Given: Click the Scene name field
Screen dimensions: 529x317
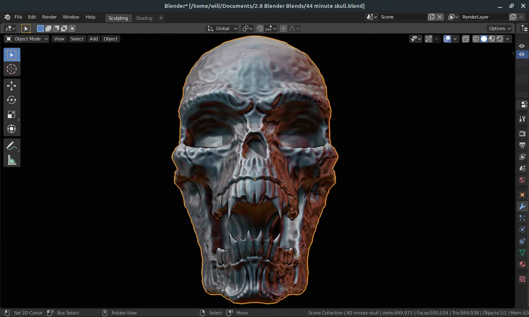Looking at the screenshot, I should [403, 17].
